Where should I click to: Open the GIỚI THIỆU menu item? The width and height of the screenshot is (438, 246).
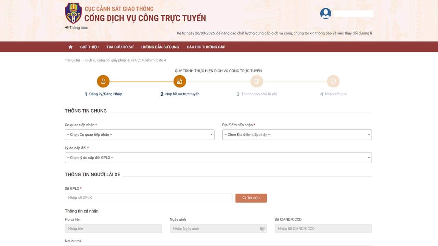click(89, 47)
